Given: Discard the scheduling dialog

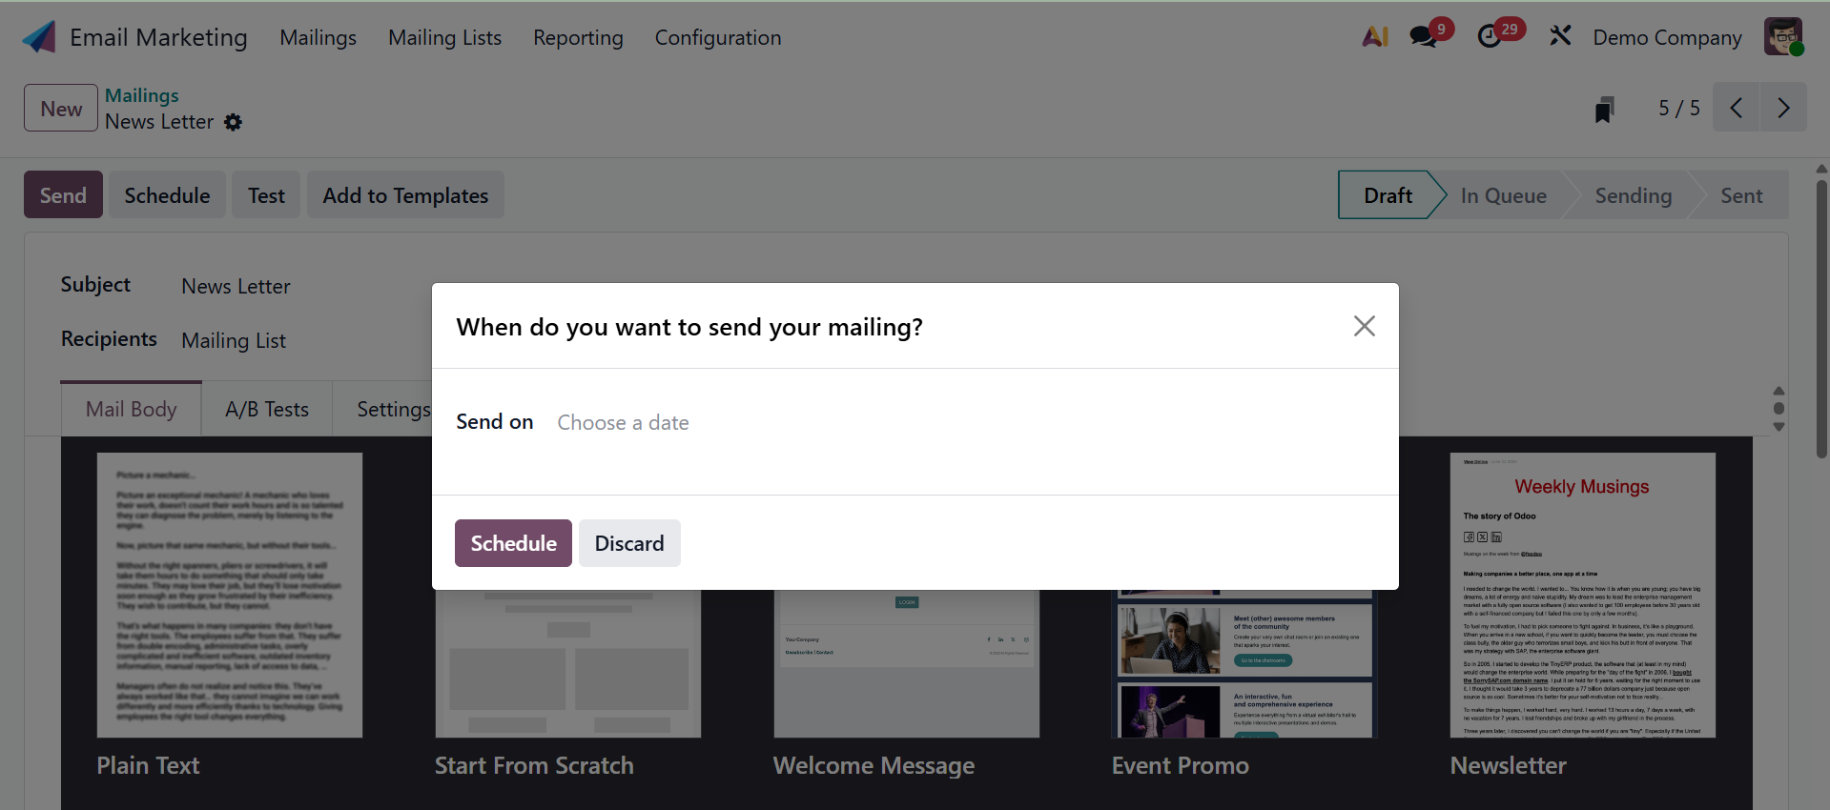Looking at the screenshot, I should (x=628, y=543).
